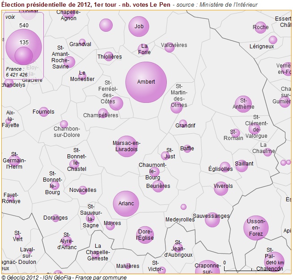This screenshot has width=293, height=280.
Task: Select the Viverols vote bubble
Action: pos(221,188)
